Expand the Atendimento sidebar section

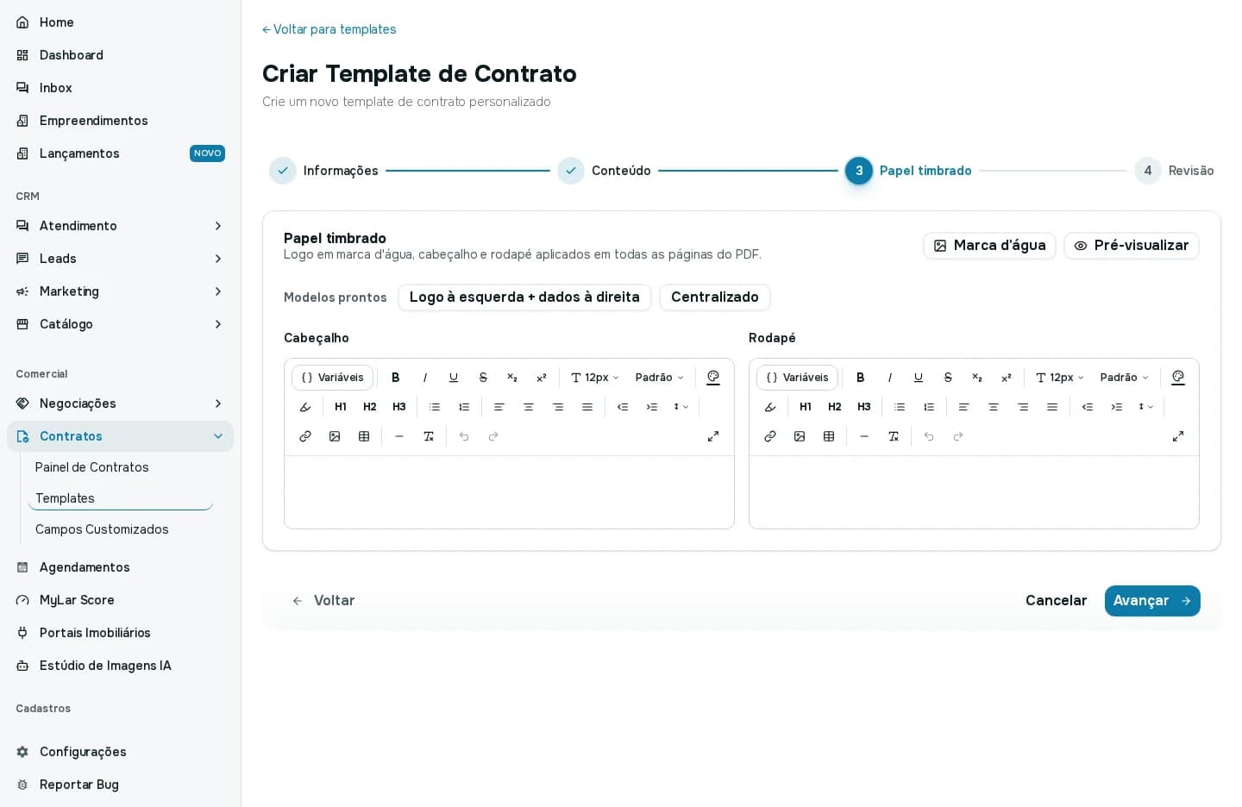tap(120, 226)
